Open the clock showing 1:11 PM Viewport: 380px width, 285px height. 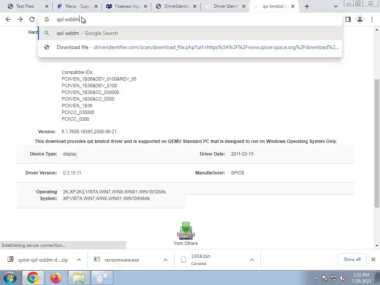(x=361, y=278)
